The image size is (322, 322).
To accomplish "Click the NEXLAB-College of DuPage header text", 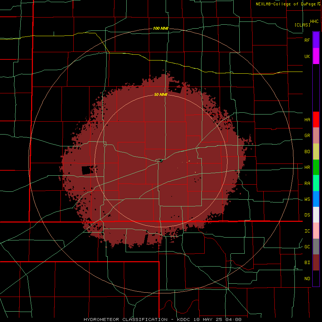I will [286, 4].
